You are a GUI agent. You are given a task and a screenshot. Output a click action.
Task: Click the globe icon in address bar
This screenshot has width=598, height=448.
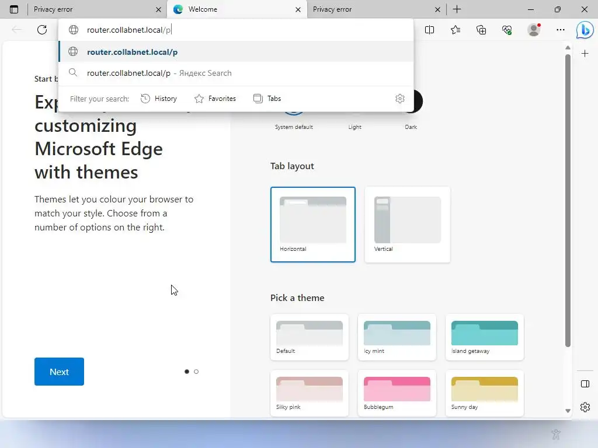tap(73, 30)
